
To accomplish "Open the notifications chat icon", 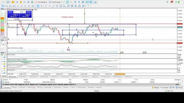I will 171,2.
